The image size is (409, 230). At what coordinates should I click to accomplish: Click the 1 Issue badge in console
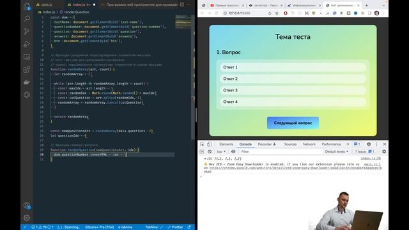pyautogui.click(x=365, y=151)
